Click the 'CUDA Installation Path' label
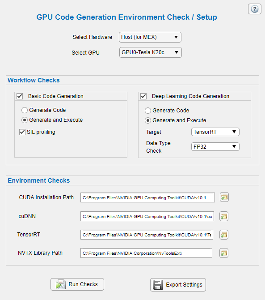 46,197
